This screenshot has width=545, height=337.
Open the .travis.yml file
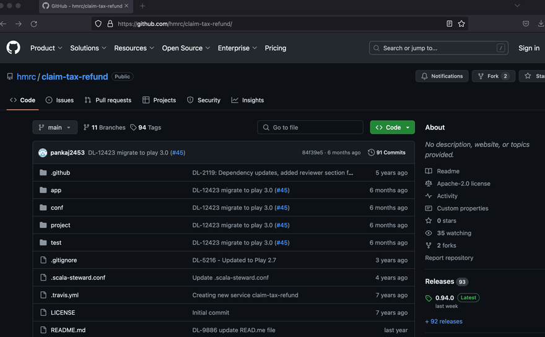click(64, 295)
